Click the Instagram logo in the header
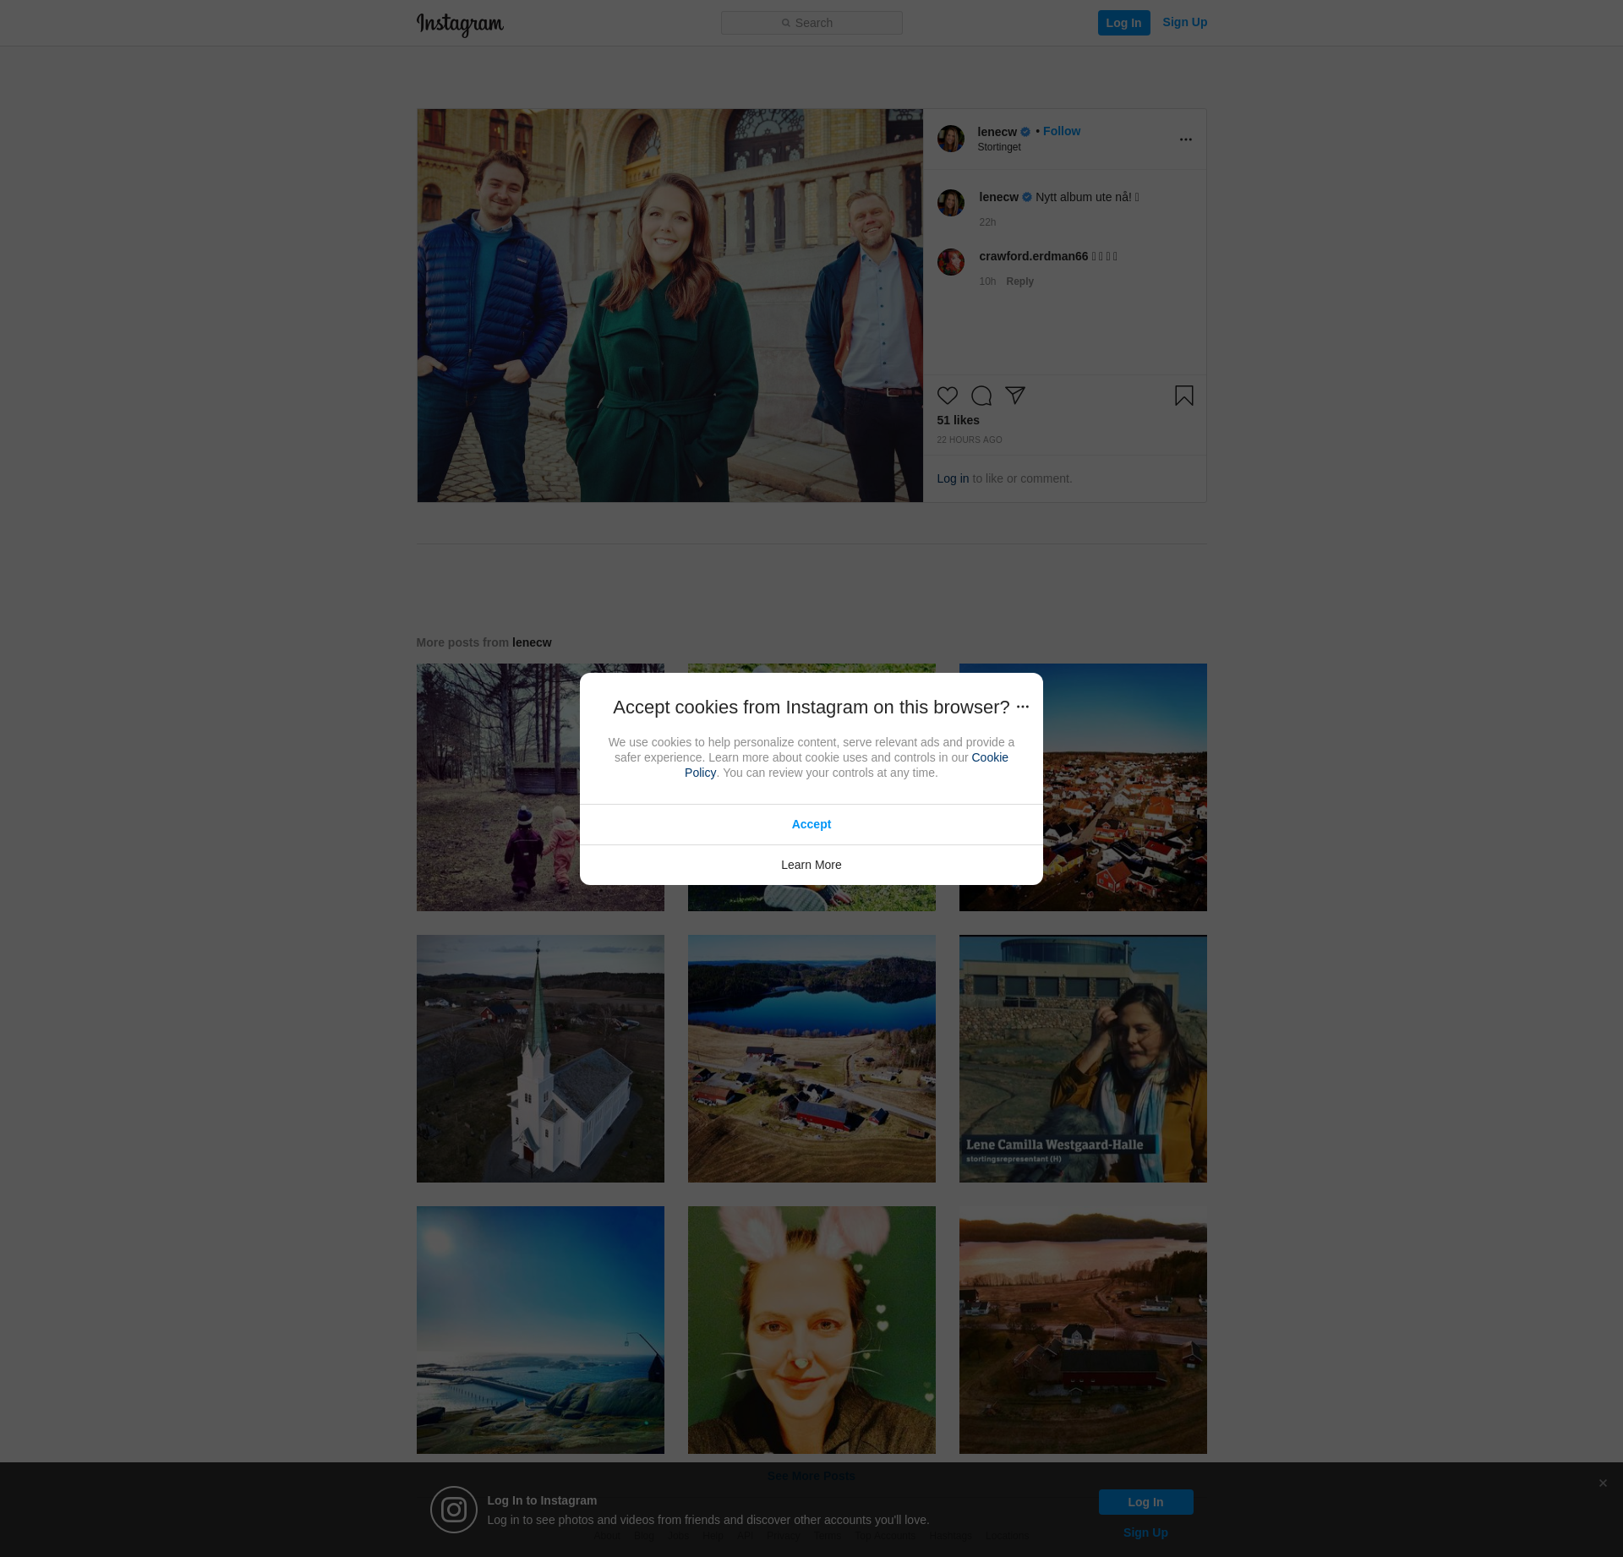The image size is (1623, 1557). pyautogui.click(x=460, y=25)
